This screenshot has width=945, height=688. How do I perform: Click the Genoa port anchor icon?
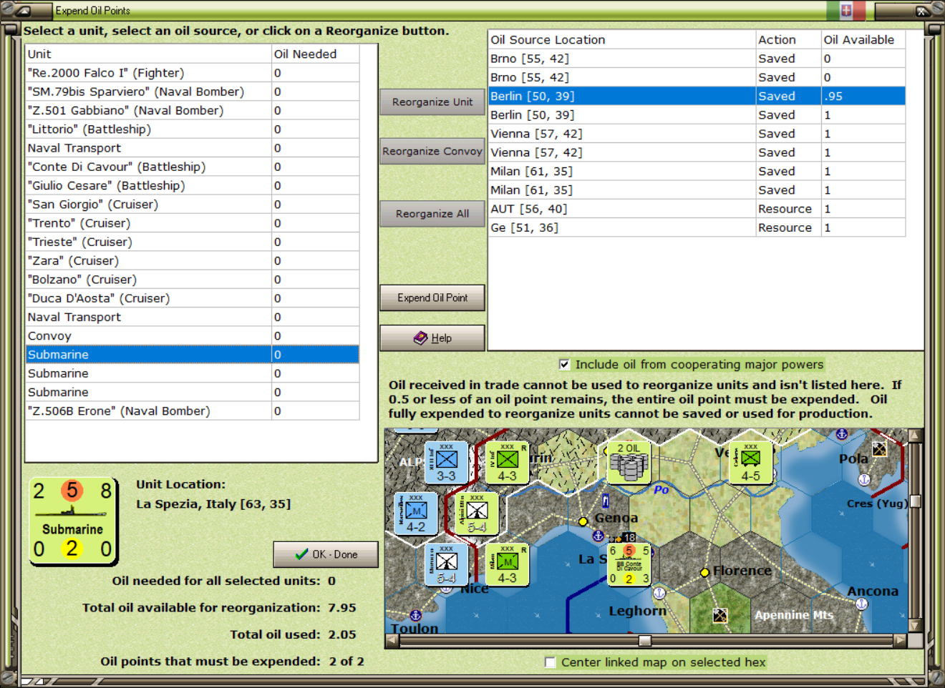598,536
